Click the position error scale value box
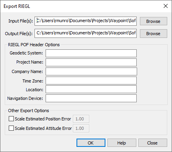Viewport: 172px width, 152px height. coord(81,119)
